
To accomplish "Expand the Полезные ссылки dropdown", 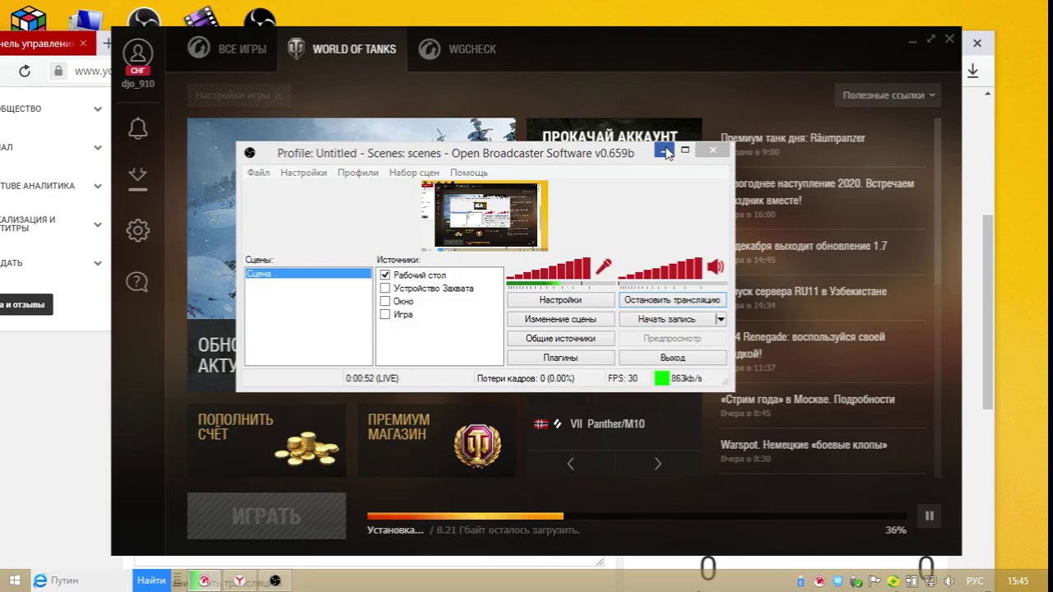I will pyautogui.click(x=888, y=95).
